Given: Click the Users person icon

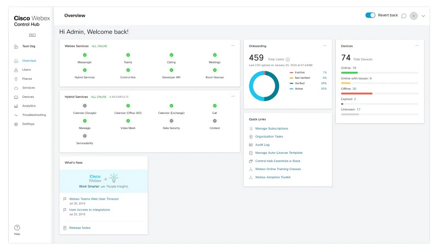Looking at the screenshot, I should coord(16,70).
